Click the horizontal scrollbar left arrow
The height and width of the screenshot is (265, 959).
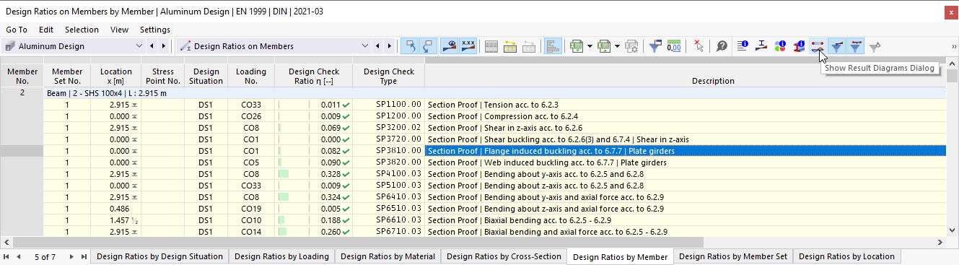(x=6, y=242)
